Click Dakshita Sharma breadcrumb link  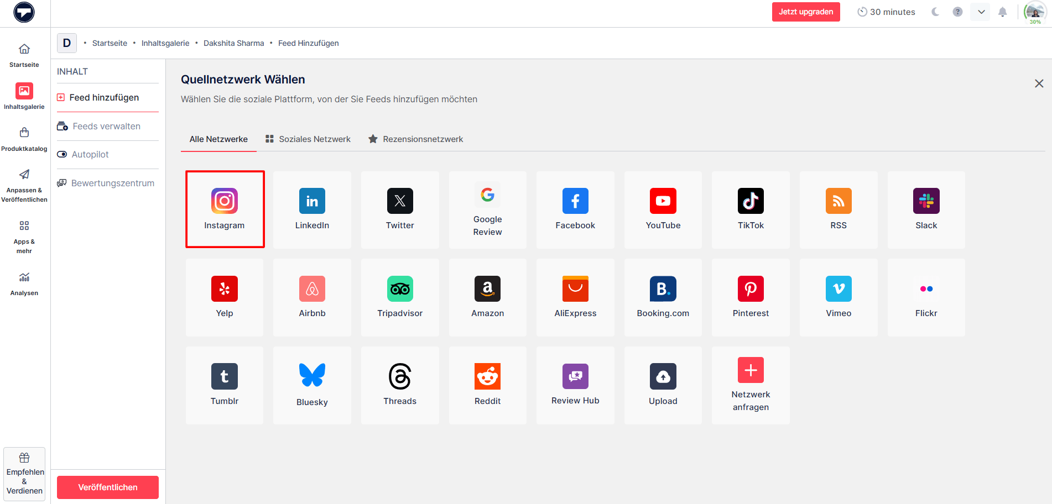pyautogui.click(x=234, y=43)
